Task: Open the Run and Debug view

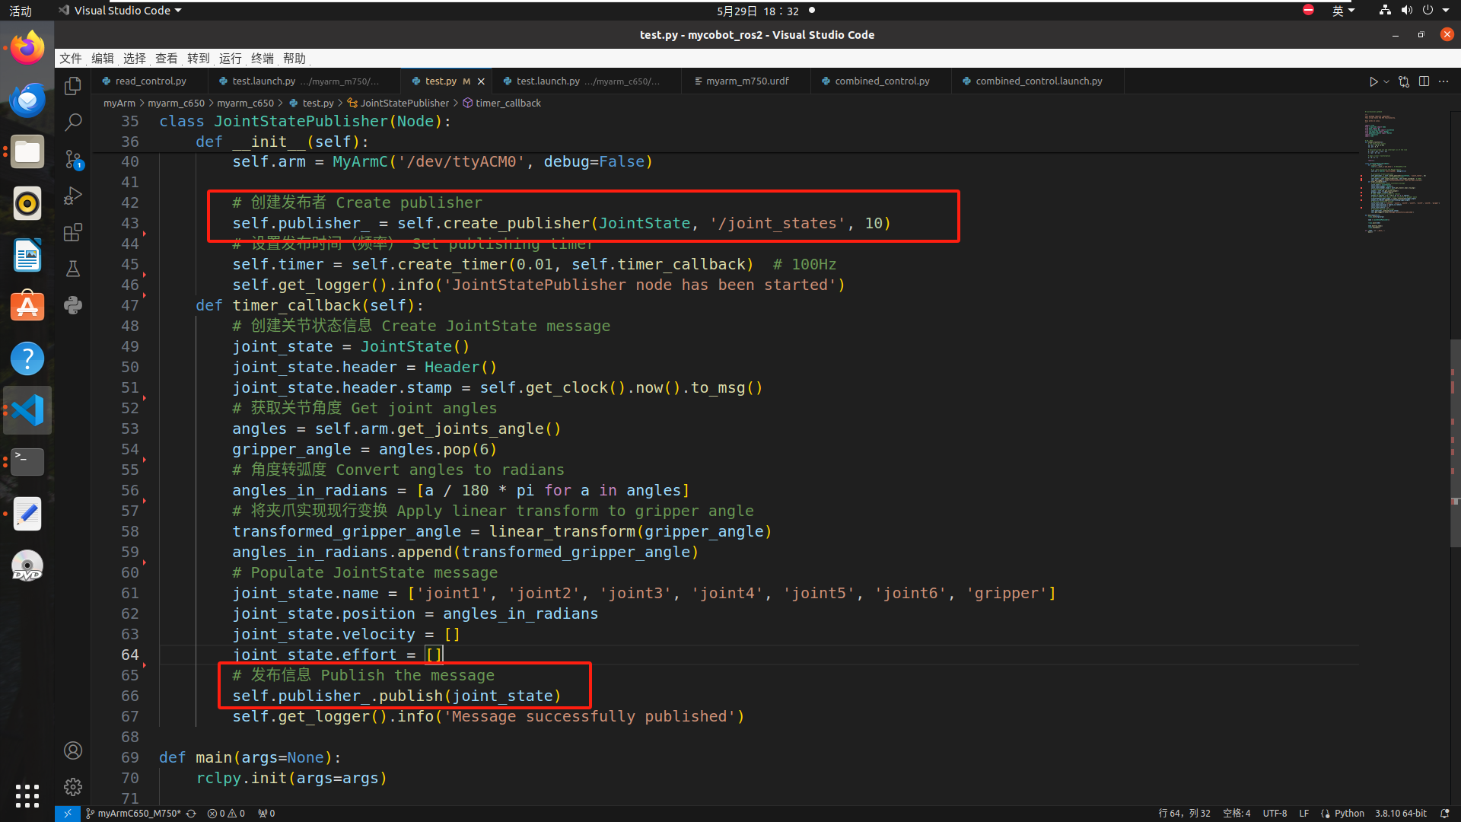Action: pyautogui.click(x=73, y=196)
